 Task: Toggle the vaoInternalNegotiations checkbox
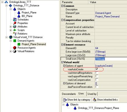[97, 73]
